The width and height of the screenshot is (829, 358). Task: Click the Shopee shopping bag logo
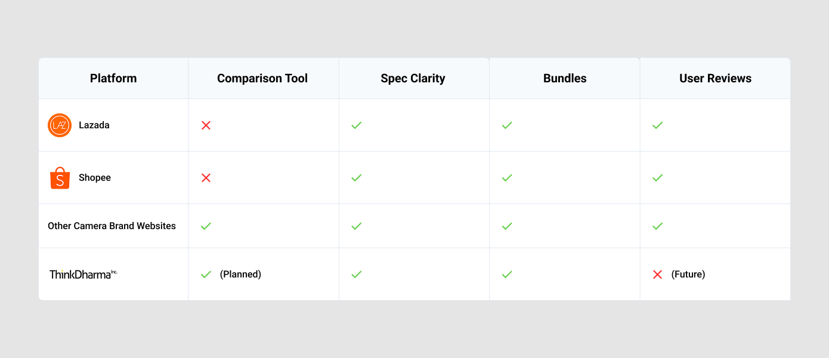pyautogui.click(x=60, y=178)
